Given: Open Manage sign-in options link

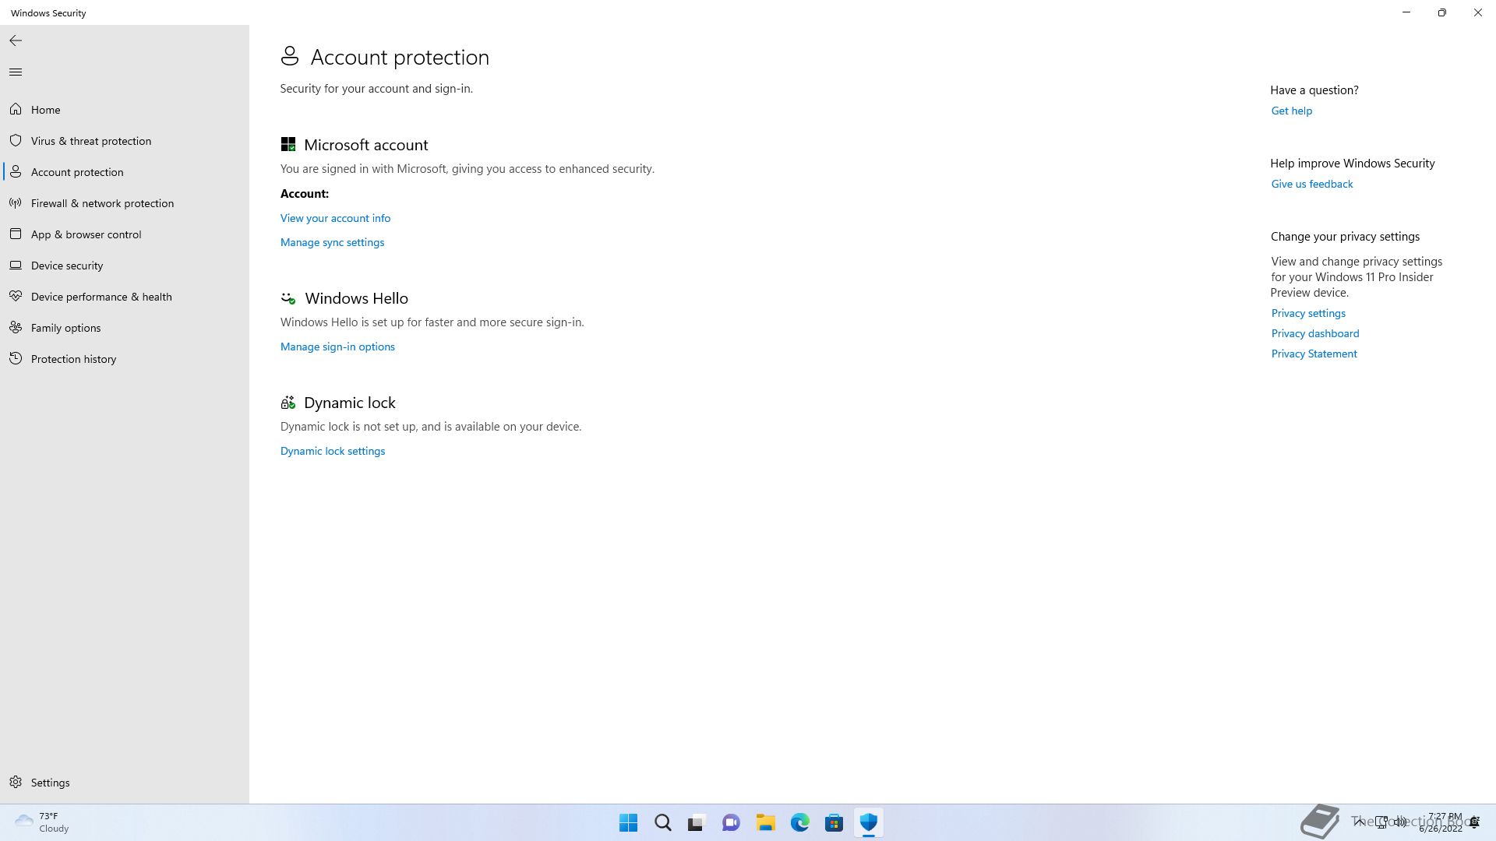Looking at the screenshot, I should [337, 347].
